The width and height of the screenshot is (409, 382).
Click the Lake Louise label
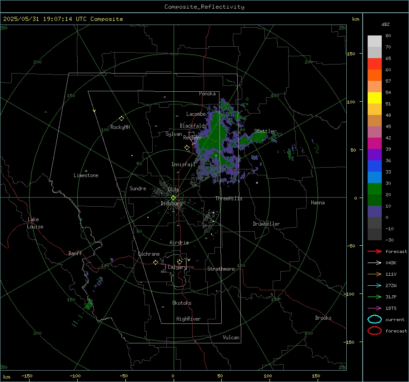(35, 223)
